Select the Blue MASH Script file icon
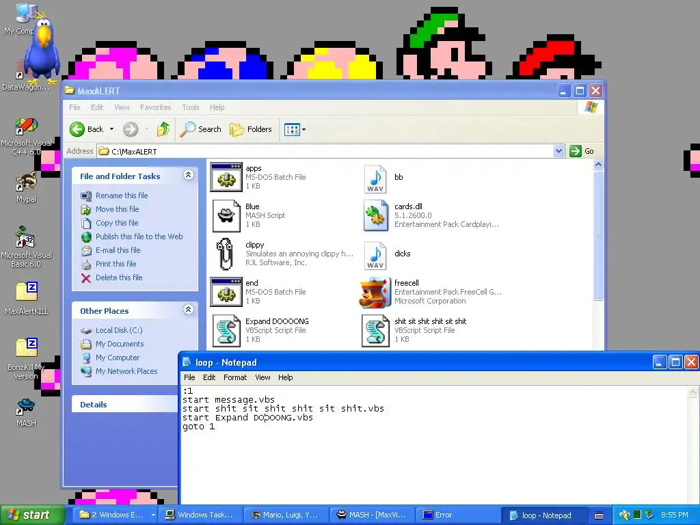700x525 pixels. point(226,215)
